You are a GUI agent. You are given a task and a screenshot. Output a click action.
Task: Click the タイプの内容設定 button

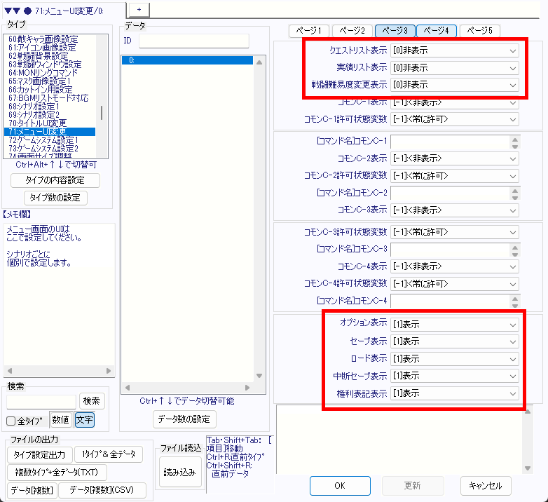tap(55, 180)
